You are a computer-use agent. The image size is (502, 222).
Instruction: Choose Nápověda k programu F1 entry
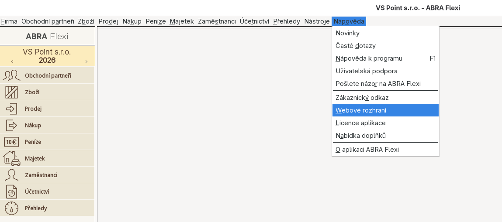385,58
